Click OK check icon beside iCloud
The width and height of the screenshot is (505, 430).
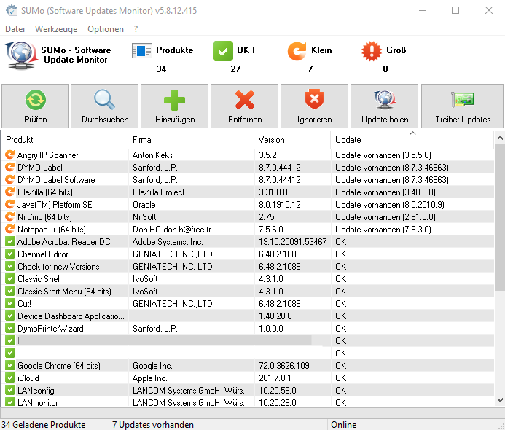(10, 378)
